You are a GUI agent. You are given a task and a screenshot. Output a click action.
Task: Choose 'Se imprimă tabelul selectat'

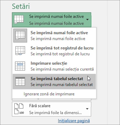(x=54, y=82)
